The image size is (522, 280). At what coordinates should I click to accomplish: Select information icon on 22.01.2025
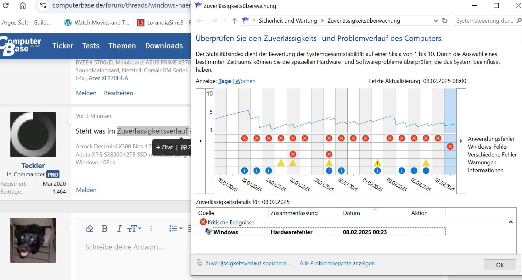point(244,171)
